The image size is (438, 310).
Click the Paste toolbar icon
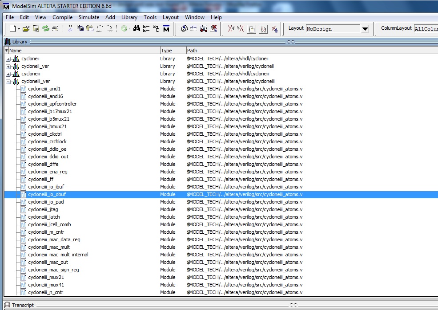(x=90, y=28)
